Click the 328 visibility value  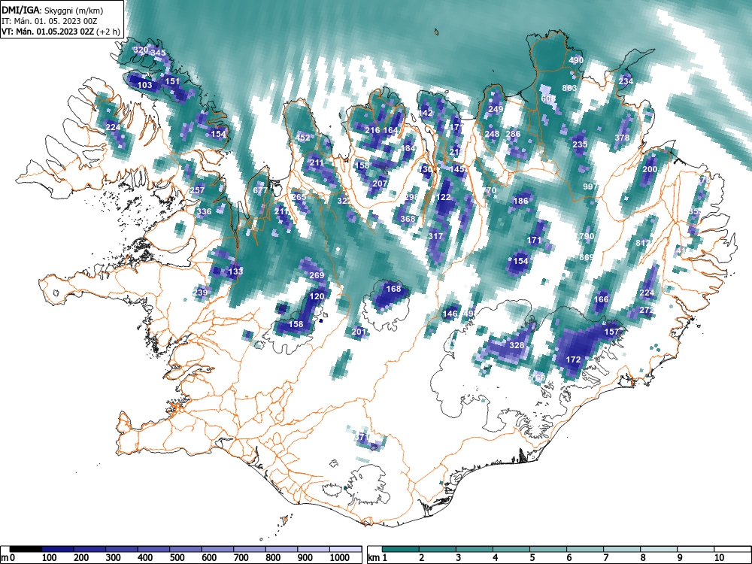pos(517,345)
